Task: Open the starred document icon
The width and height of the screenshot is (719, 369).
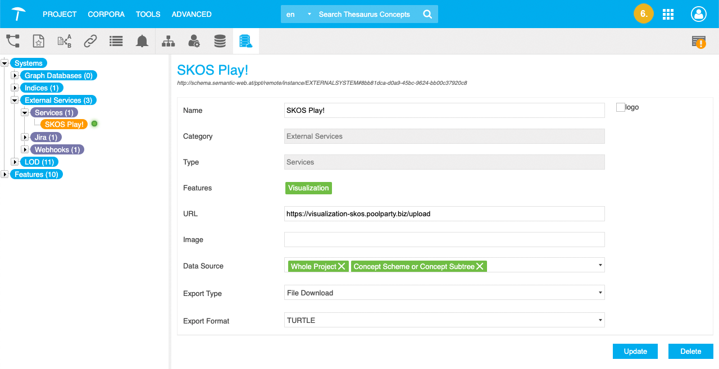Action: click(38, 41)
